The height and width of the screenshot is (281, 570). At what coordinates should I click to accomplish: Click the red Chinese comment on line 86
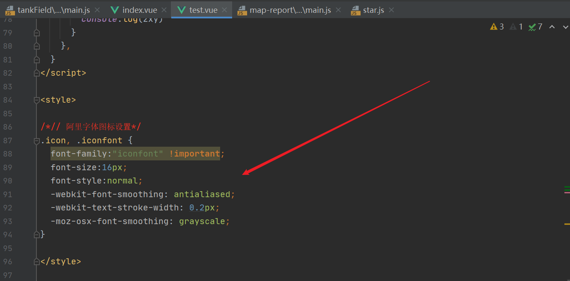(91, 127)
